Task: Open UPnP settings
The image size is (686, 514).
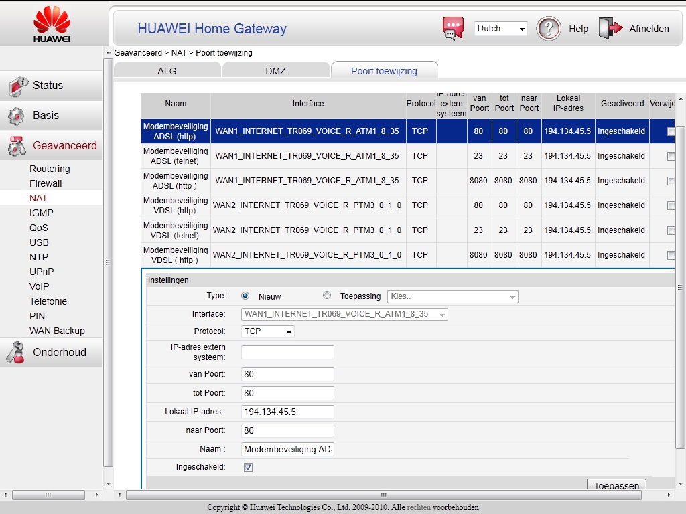Action: pos(42,272)
